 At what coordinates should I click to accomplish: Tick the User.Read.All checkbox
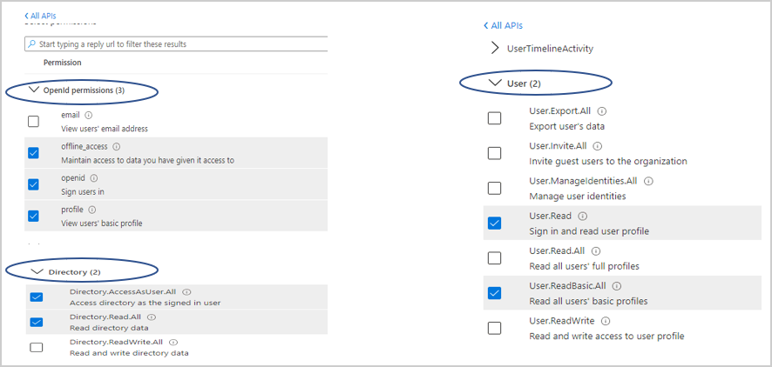(494, 257)
